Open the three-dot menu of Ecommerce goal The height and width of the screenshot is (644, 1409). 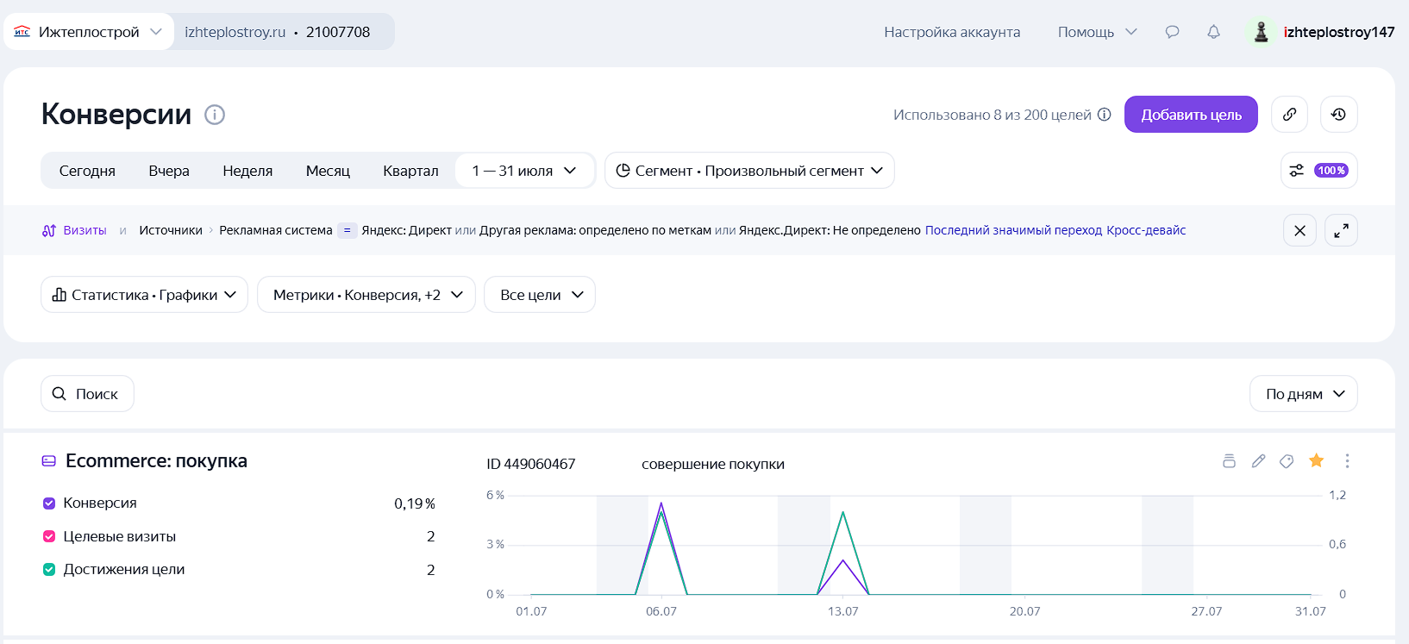coord(1347,461)
